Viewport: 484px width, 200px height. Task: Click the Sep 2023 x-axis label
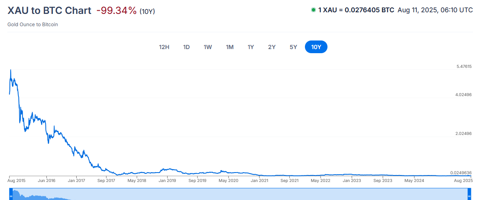(x=382, y=181)
